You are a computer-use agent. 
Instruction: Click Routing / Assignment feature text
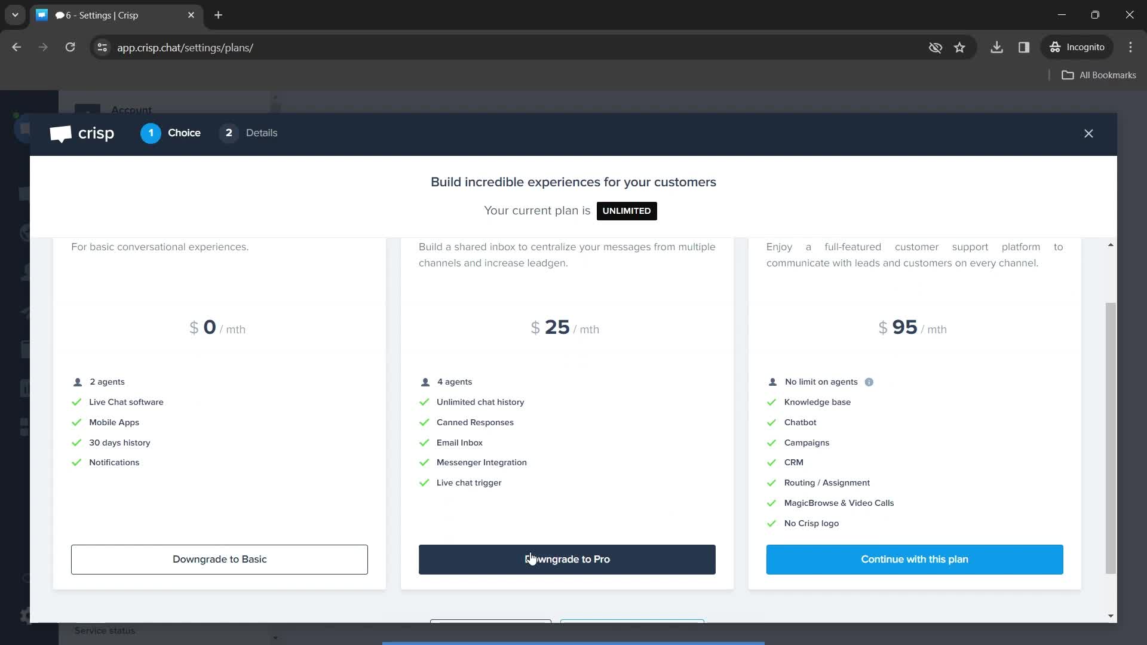[x=827, y=483]
